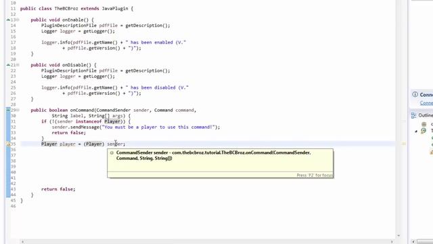Viewport: 433px width, 244px height.
Task: Select the class icon in the Outline tree
Action: coord(424,131)
